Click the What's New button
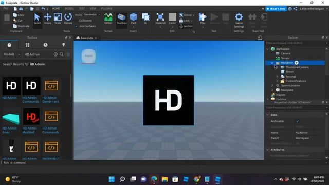The image size is (329, 185). [276, 9]
